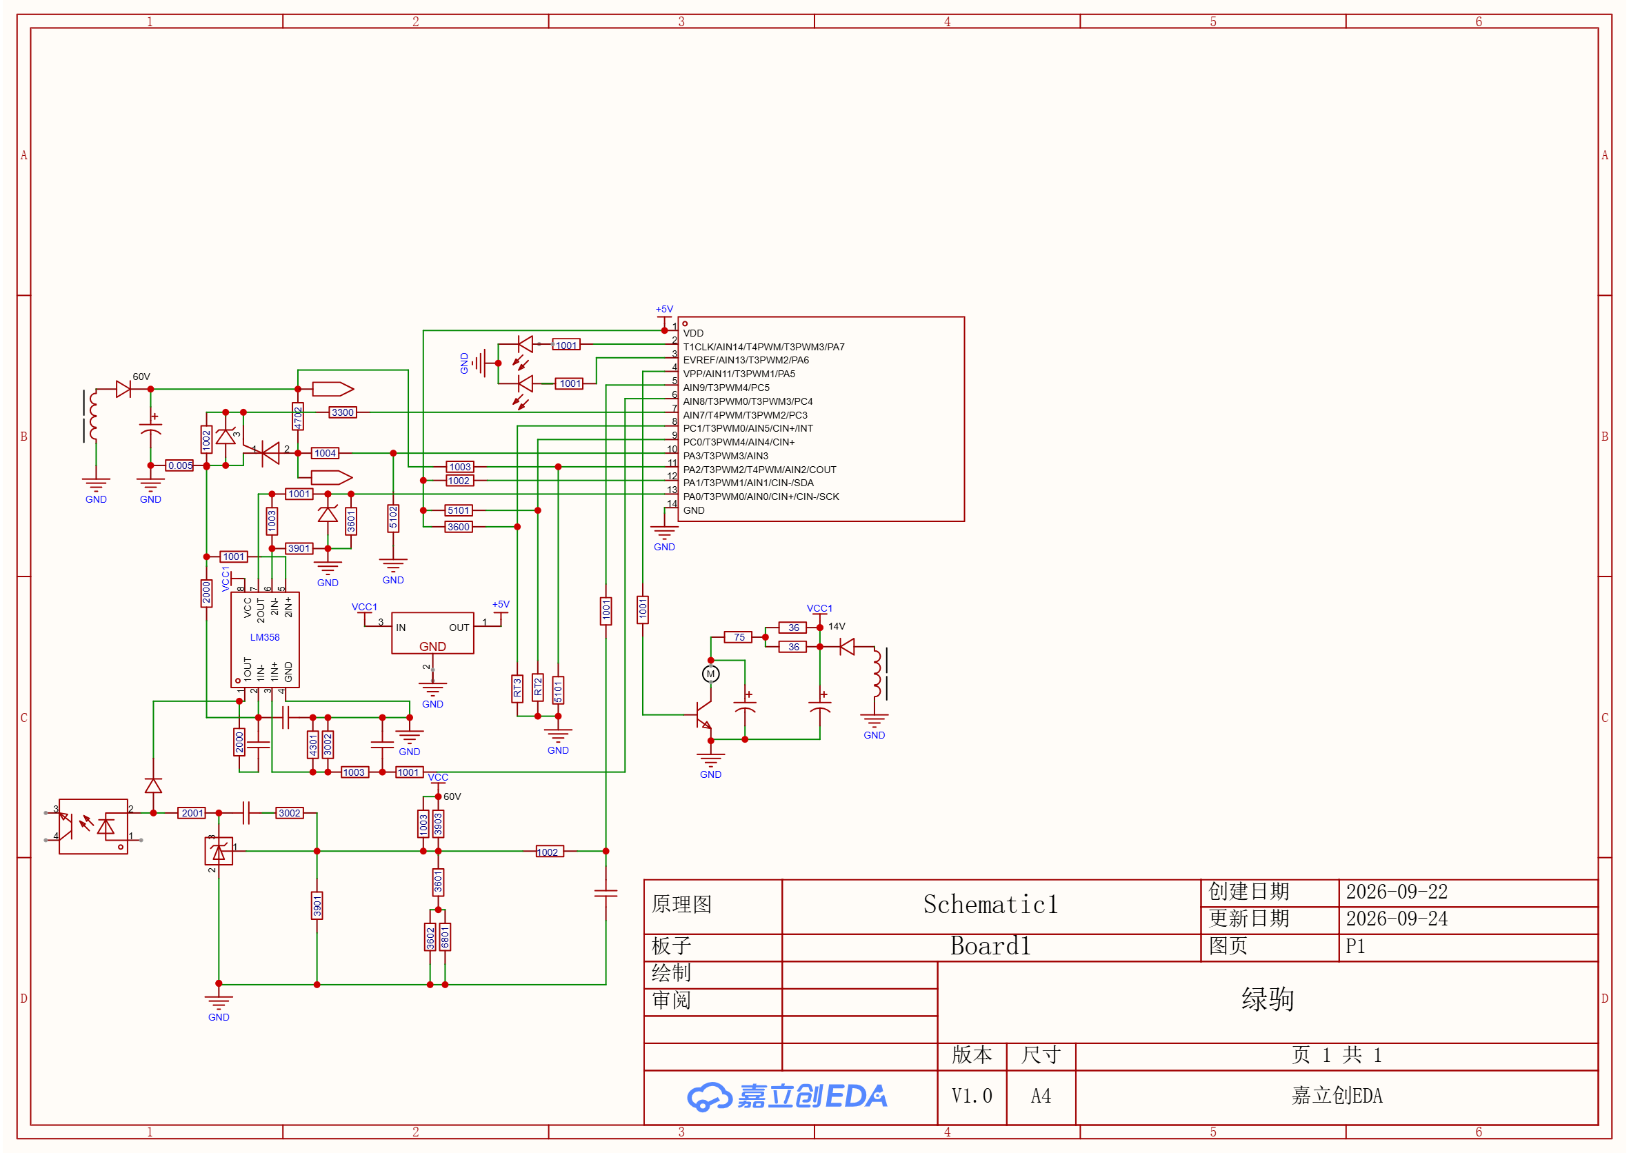Click the 绘制 drawn-by label

pyautogui.click(x=671, y=974)
